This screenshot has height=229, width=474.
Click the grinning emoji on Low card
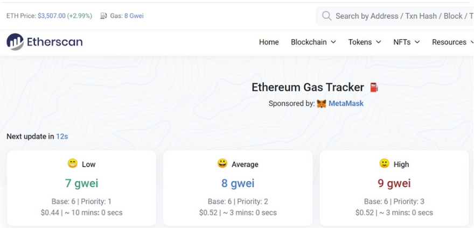[x=73, y=163]
